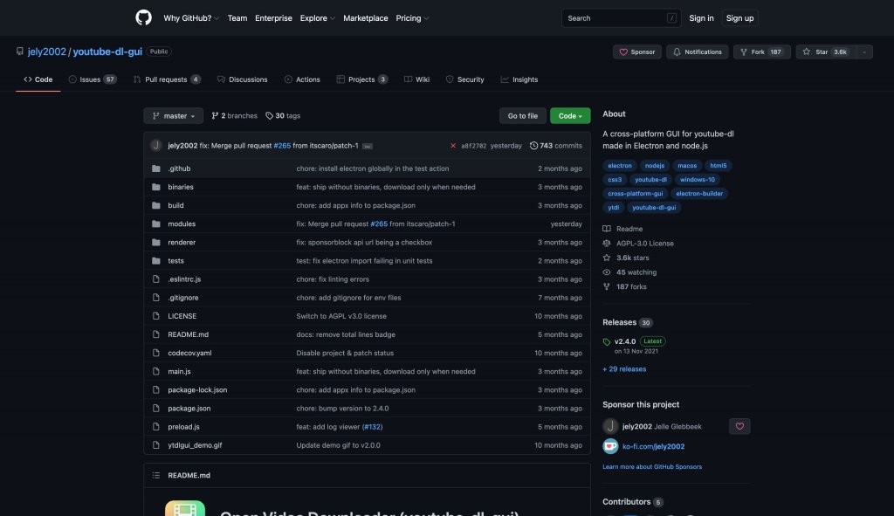
Task: Open the youtube-dl-gui topic tag
Action: click(654, 208)
